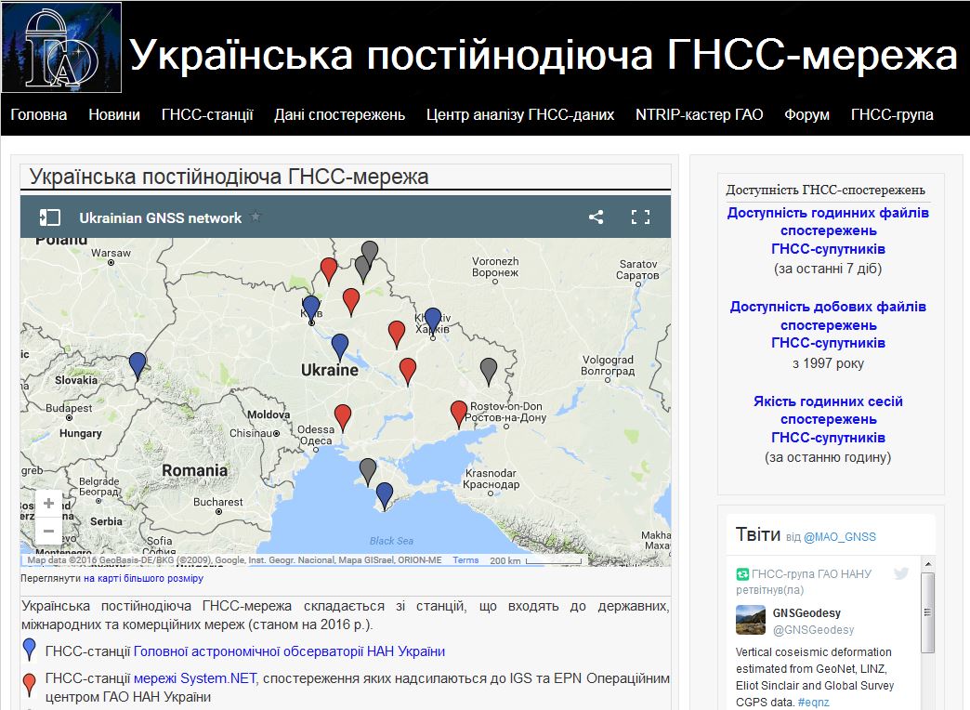
Task: Zoom out on the map
Action: click(48, 531)
